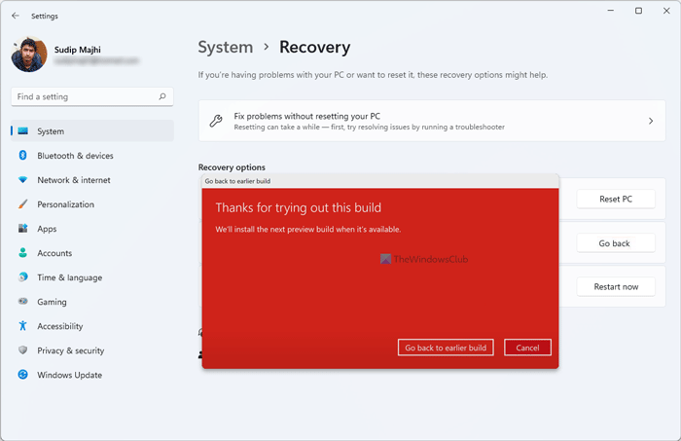Screen dimensions: 681x441
Task: Open the Apps icon in sidebar
Action: 22,229
